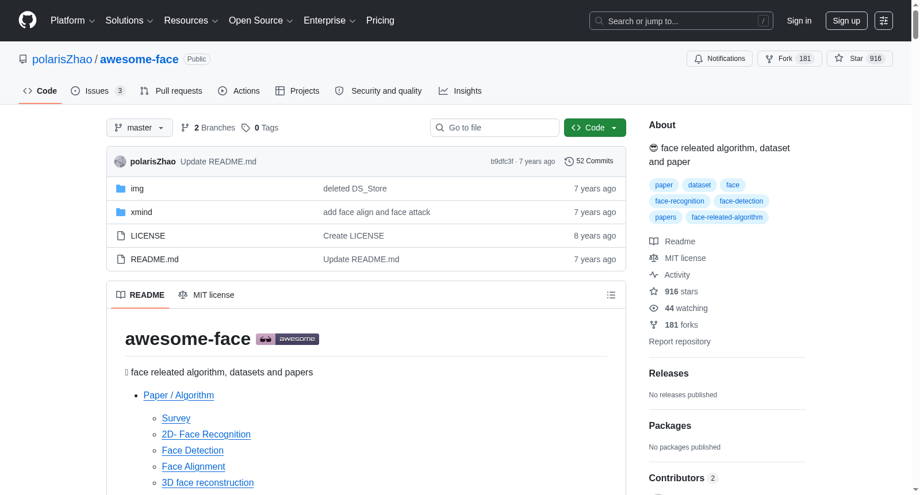This screenshot has height=495, width=920.
Task: Click the Notifications button
Action: 719,59
